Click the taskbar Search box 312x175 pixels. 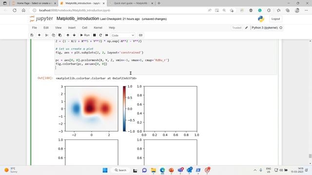120,170
